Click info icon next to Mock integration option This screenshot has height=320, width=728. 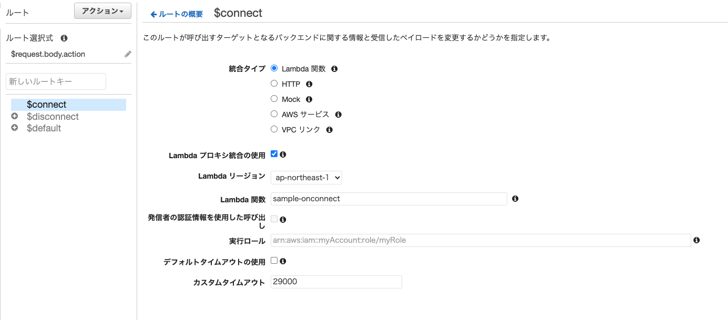pos(309,99)
